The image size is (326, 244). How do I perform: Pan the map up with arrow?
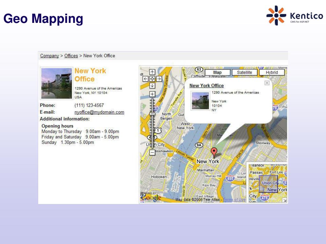152,72
